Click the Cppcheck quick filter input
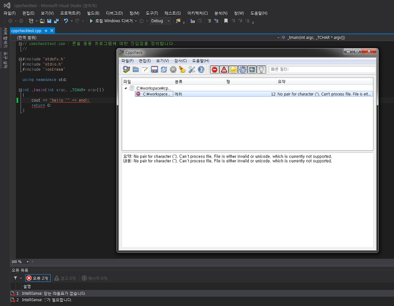The image size is (394, 306). [x=323, y=69]
